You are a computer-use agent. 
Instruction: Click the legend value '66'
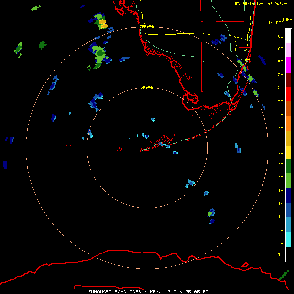click(x=281, y=36)
